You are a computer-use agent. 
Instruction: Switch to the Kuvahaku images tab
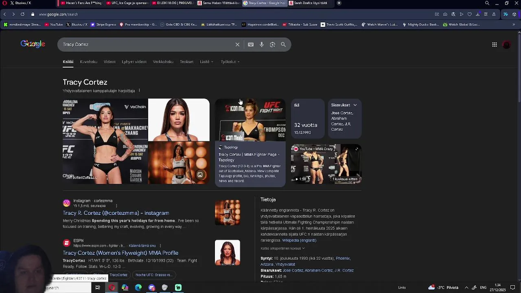point(88,62)
